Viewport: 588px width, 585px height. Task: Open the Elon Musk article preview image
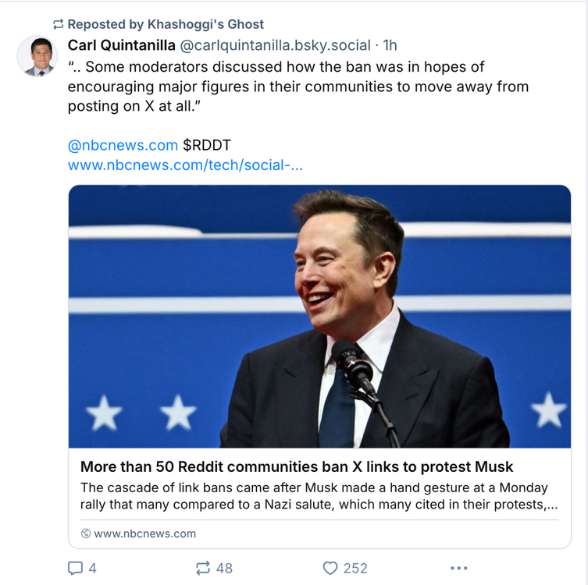[319, 316]
